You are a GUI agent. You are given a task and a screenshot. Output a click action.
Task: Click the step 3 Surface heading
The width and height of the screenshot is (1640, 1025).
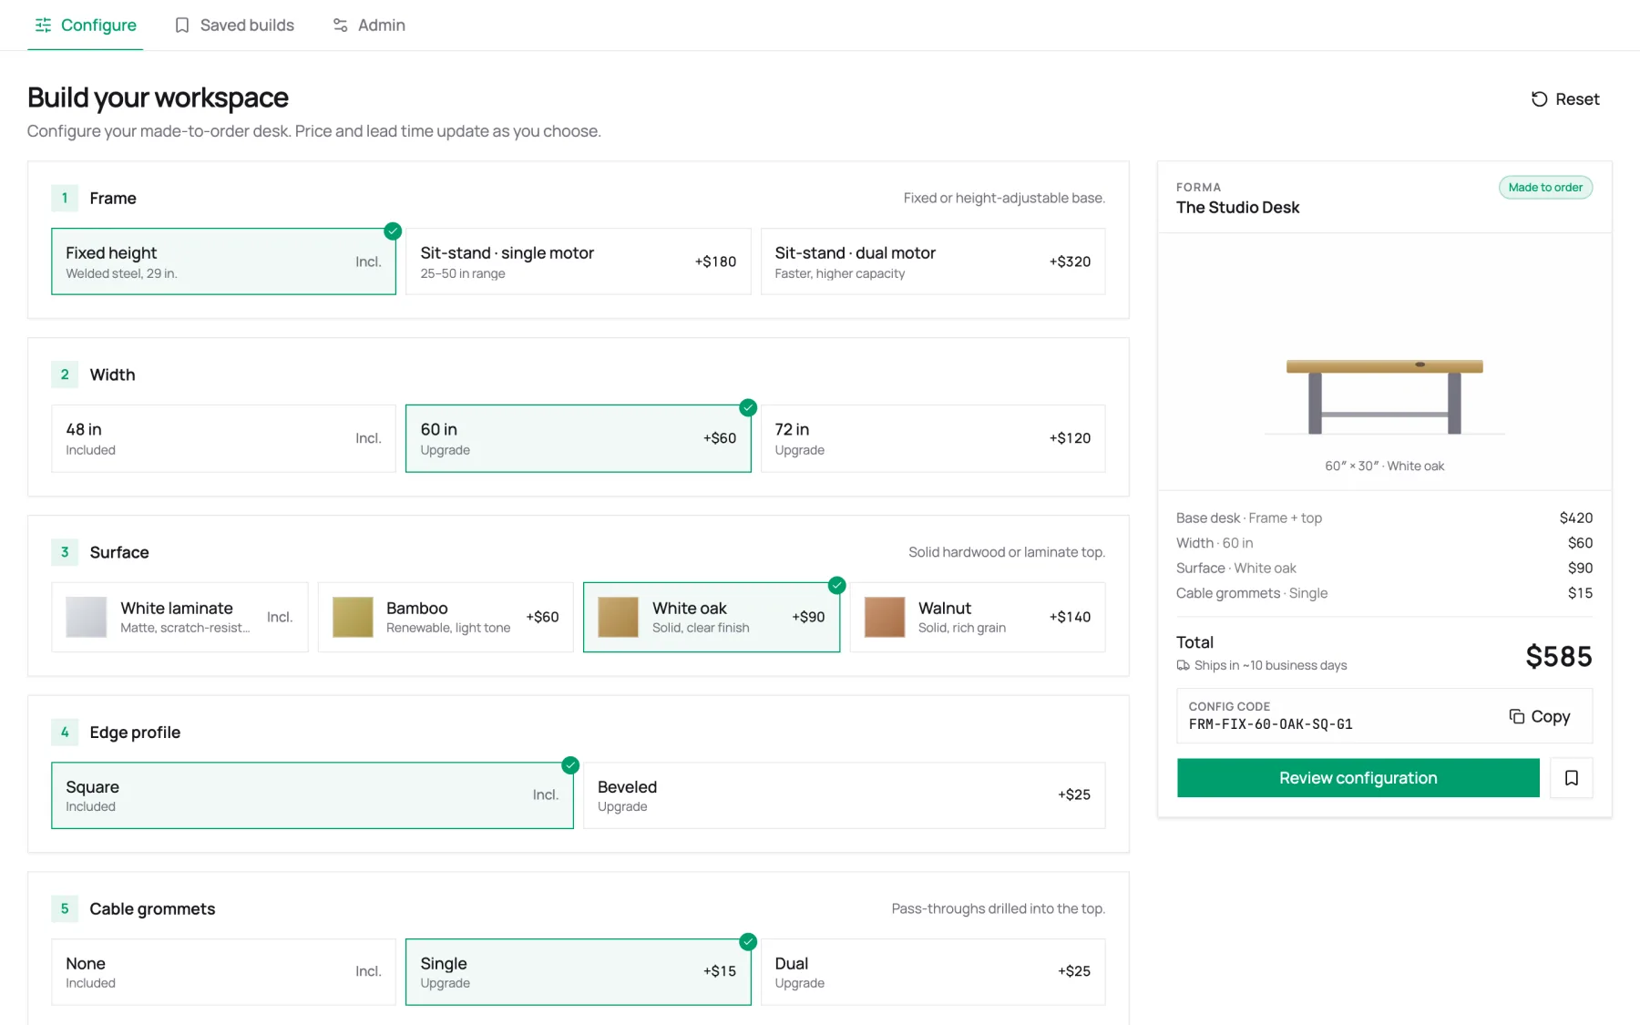[119, 552]
